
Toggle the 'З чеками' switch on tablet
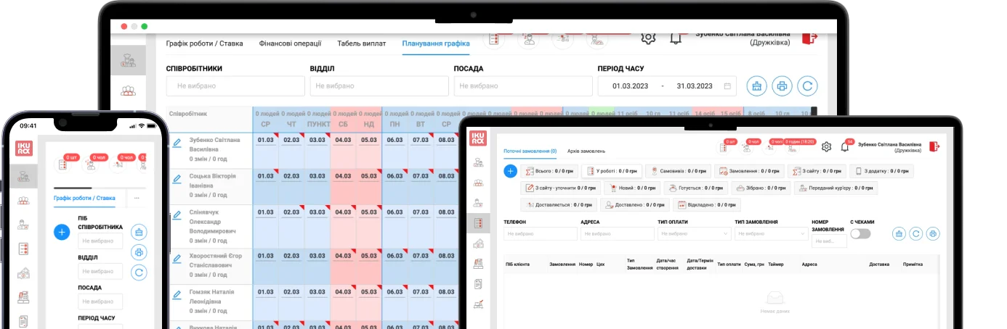coord(860,233)
